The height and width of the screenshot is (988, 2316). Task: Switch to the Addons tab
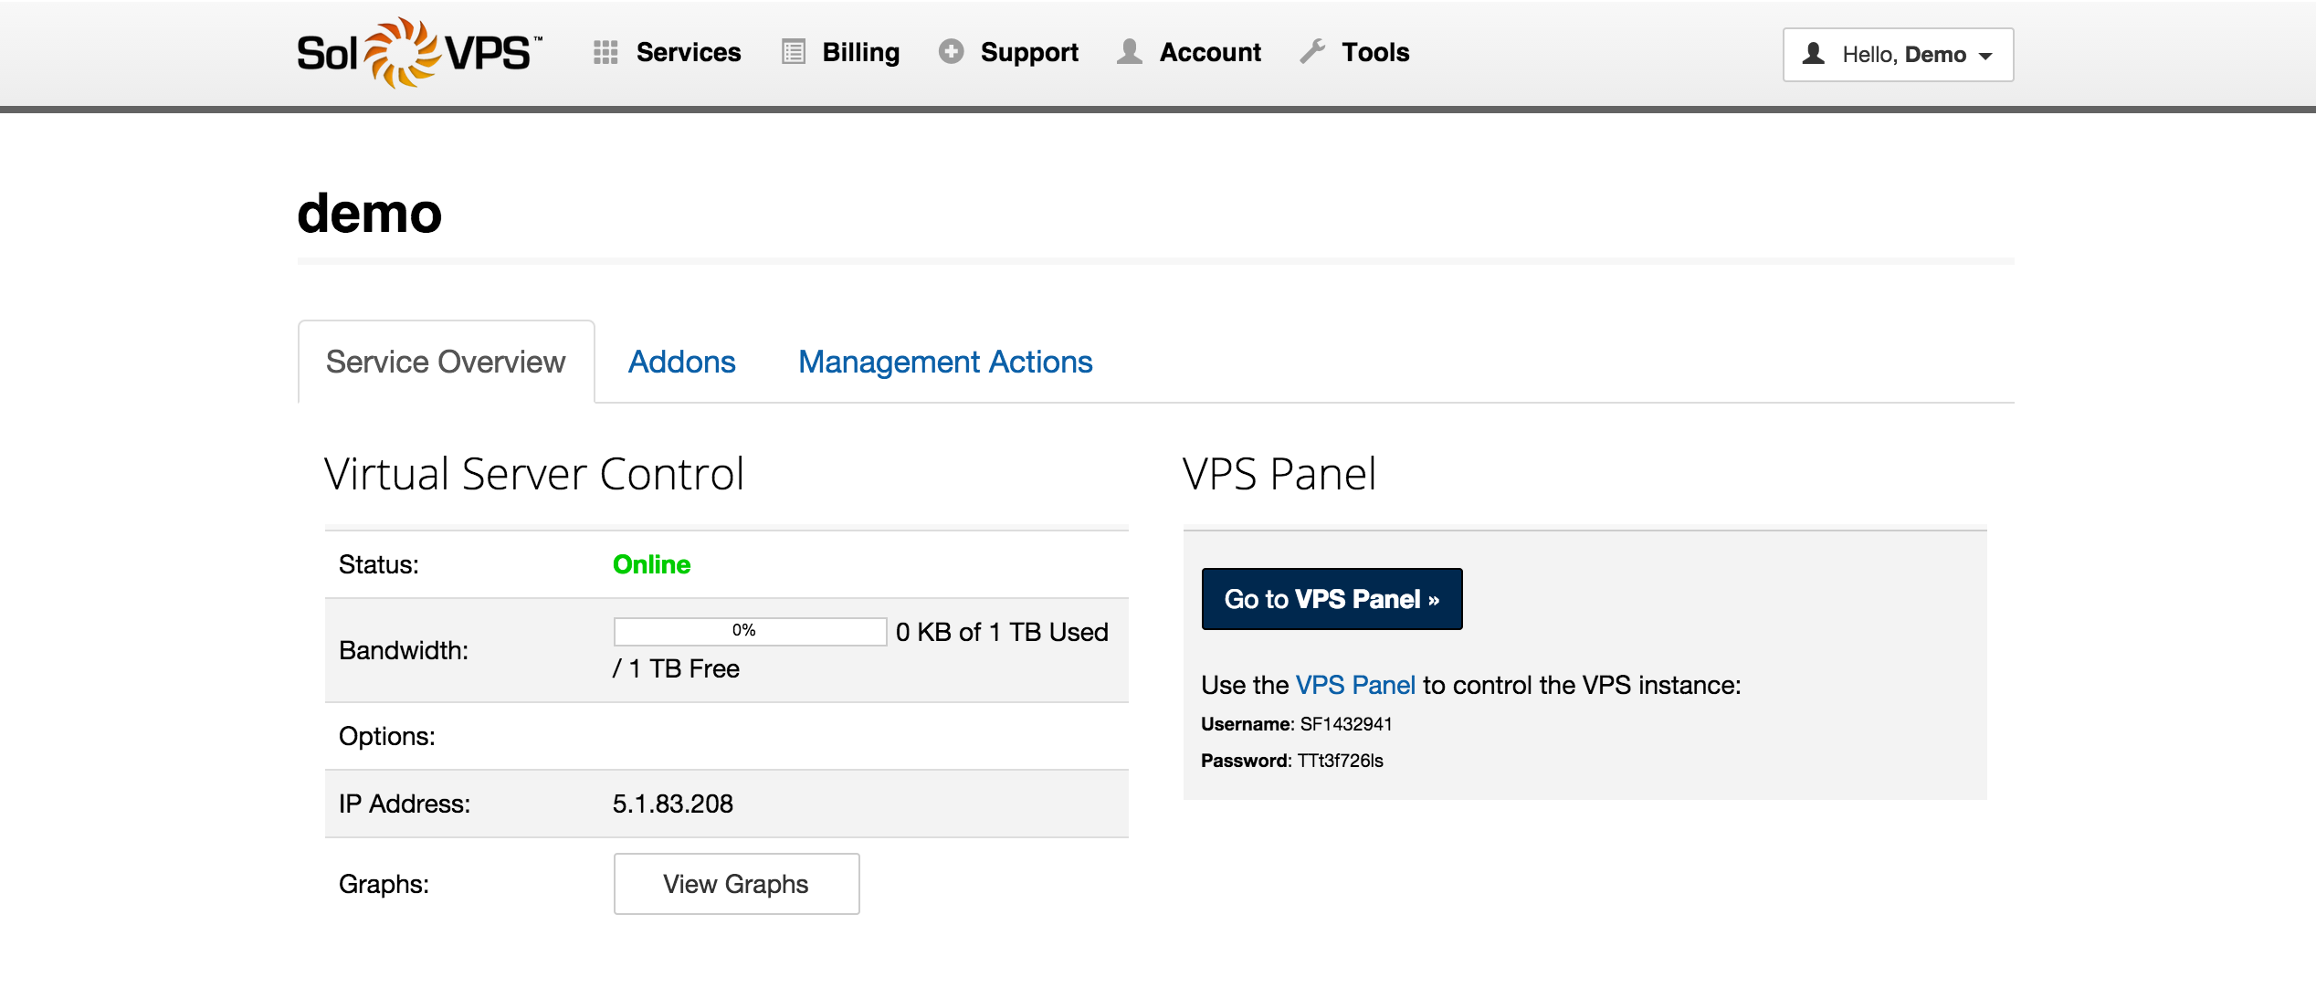pos(681,362)
